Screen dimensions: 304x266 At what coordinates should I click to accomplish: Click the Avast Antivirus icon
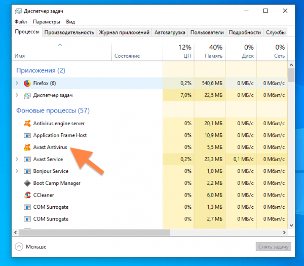click(27, 147)
